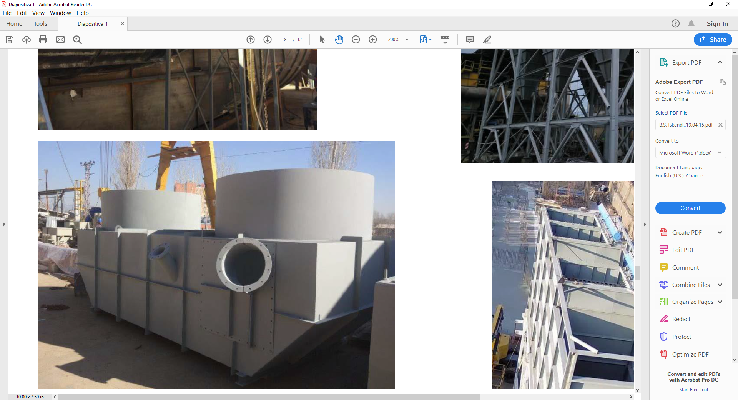Choose the Selection arrow tool
The width and height of the screenshot is (738, 400).
[322, 40]
